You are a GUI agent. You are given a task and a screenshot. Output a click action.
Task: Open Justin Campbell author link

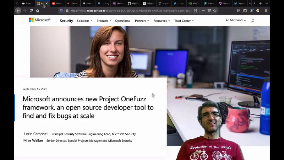point(36,134)
